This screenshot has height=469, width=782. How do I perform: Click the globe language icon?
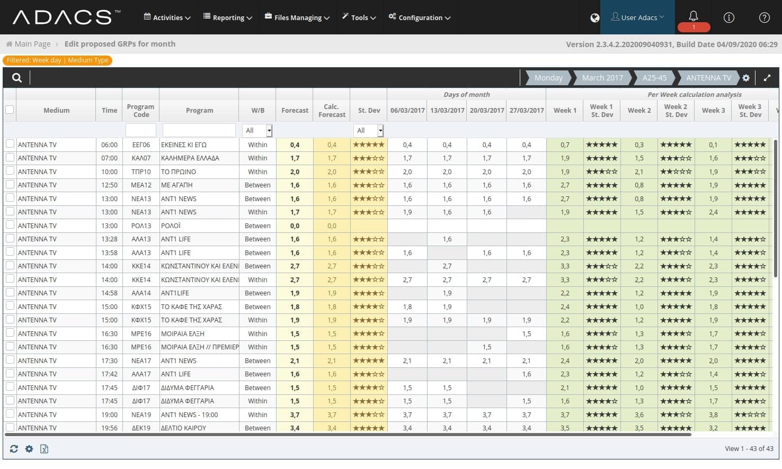595,17
